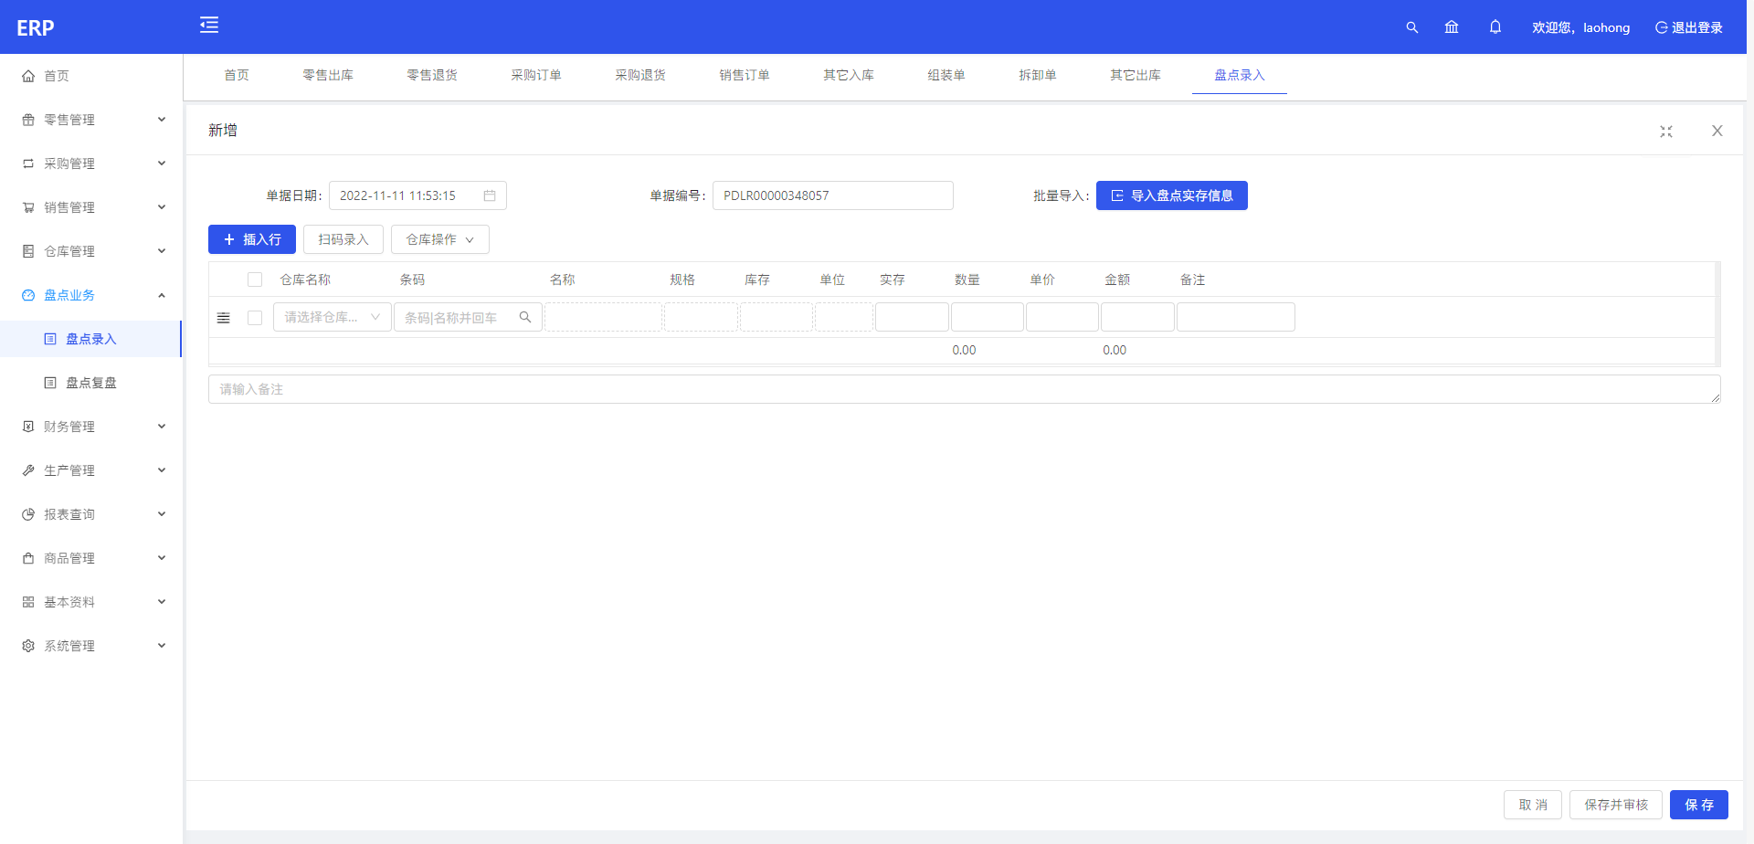Click the logout icon before 退出登录

[x=1662, y=27]
